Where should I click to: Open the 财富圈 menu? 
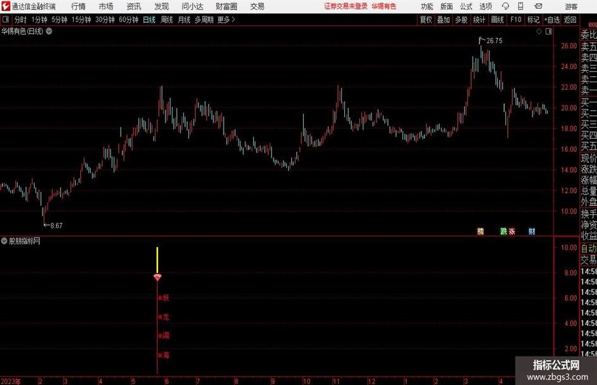click(x=226, y=6)
